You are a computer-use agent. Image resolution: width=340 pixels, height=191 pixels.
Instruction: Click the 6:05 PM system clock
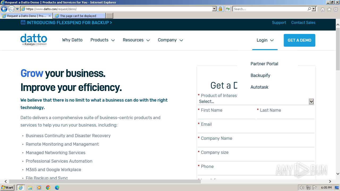coord(326,188)
